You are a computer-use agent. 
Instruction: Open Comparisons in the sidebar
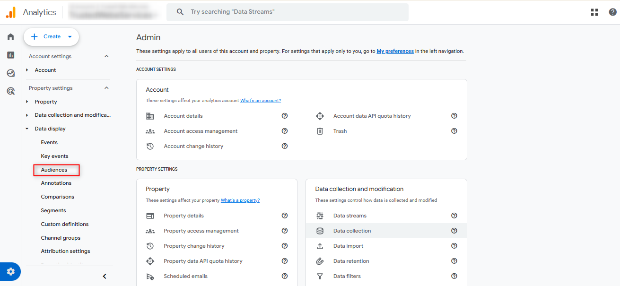point(58,197)
